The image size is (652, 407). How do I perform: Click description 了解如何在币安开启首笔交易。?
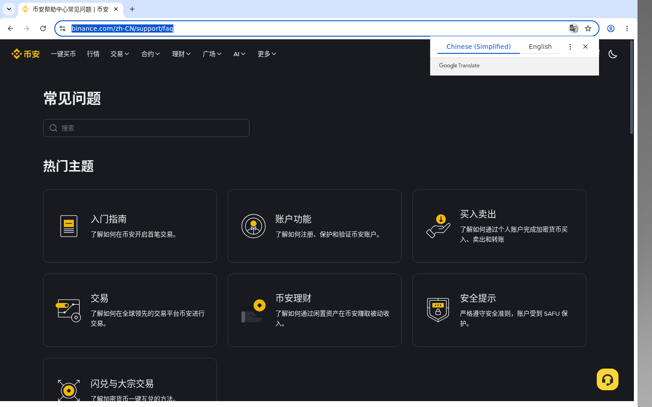pyautogui.click(x=135, y=234)
